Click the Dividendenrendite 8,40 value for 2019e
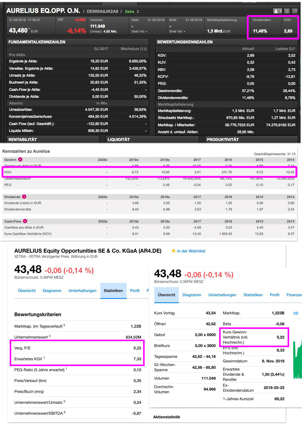302x428 pixels. click(x=135, y=209)
